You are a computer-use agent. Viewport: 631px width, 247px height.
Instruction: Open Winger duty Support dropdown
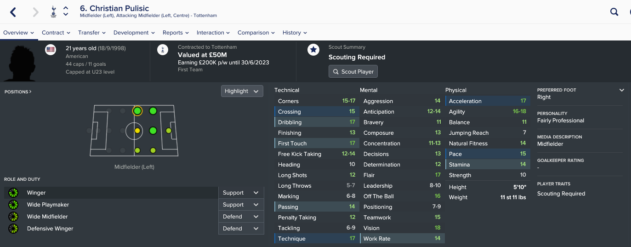point(241,193)
